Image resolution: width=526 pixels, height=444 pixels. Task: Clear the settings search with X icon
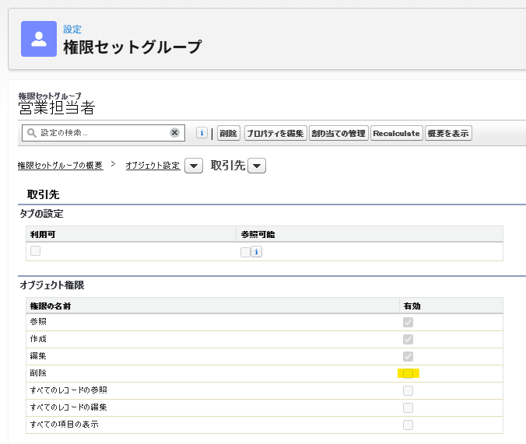(174, 133)
